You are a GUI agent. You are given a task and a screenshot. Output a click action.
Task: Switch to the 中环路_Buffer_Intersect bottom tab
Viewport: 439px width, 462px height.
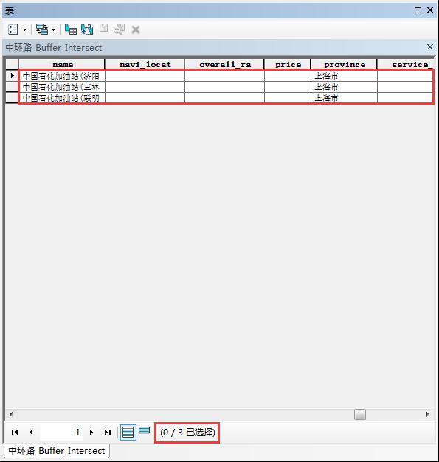pos(56,451)
